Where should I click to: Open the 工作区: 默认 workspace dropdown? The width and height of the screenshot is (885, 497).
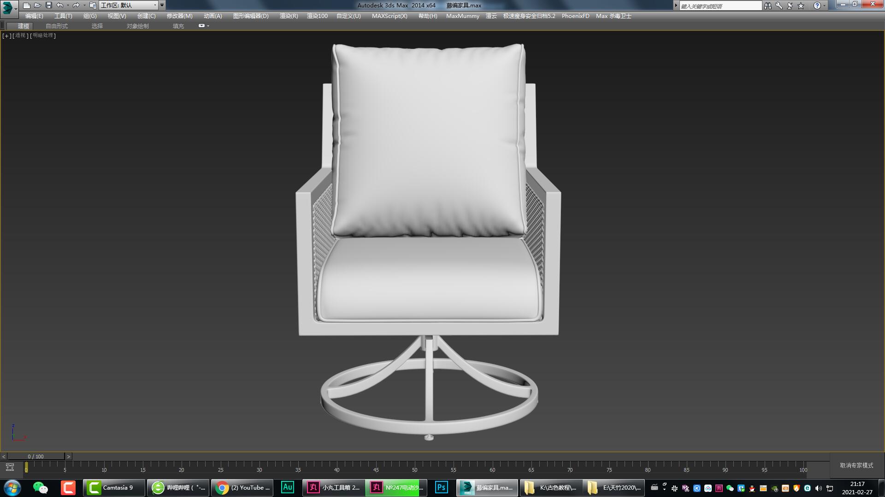point(129,5)
